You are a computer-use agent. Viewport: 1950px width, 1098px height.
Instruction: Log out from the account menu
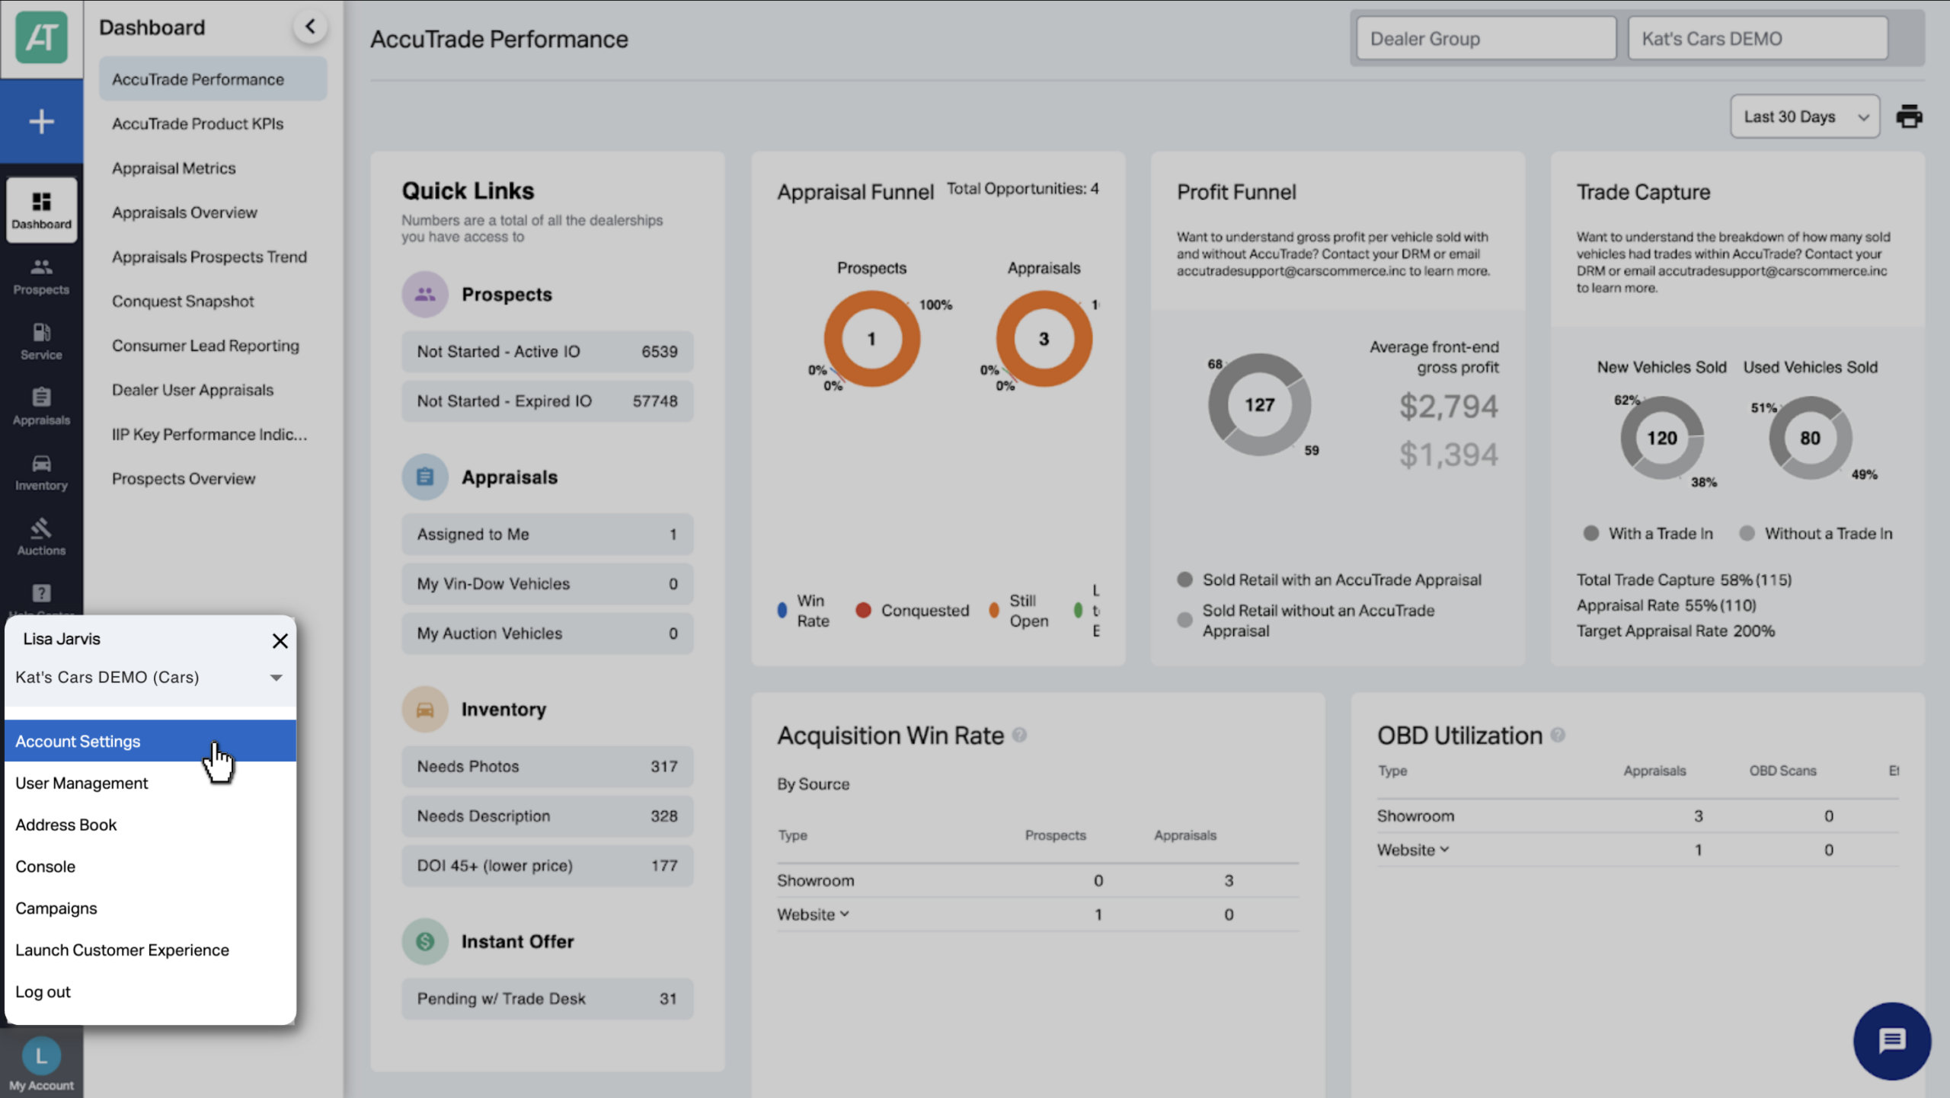pos(150,991)
